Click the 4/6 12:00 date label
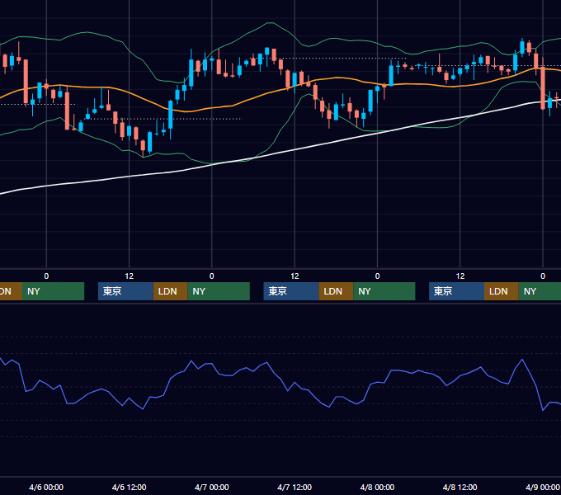The image size is (561, 495). click(129, 487)
